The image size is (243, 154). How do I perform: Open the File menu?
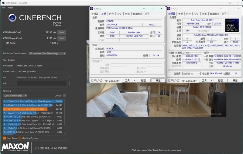click(4, 8)
